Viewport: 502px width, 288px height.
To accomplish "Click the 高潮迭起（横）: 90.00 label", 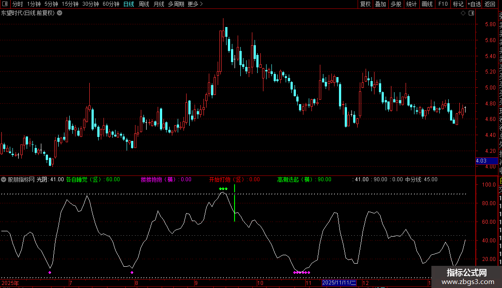I will [304, 179].
